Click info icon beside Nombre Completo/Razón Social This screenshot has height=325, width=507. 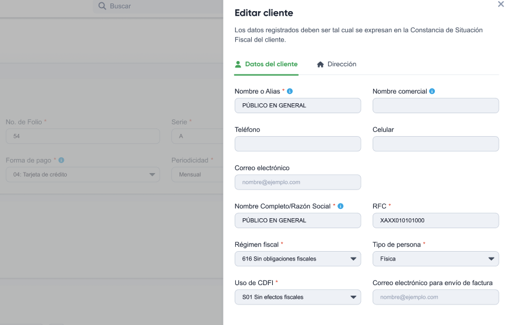340,206
